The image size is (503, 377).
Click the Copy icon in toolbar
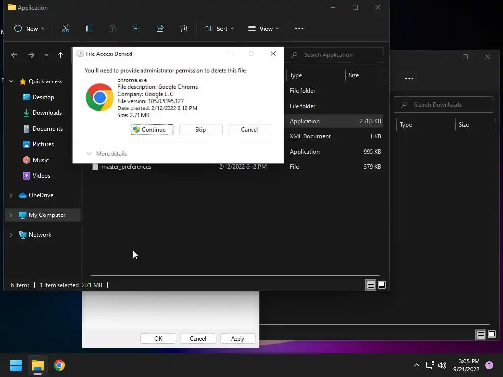[89, 29]
